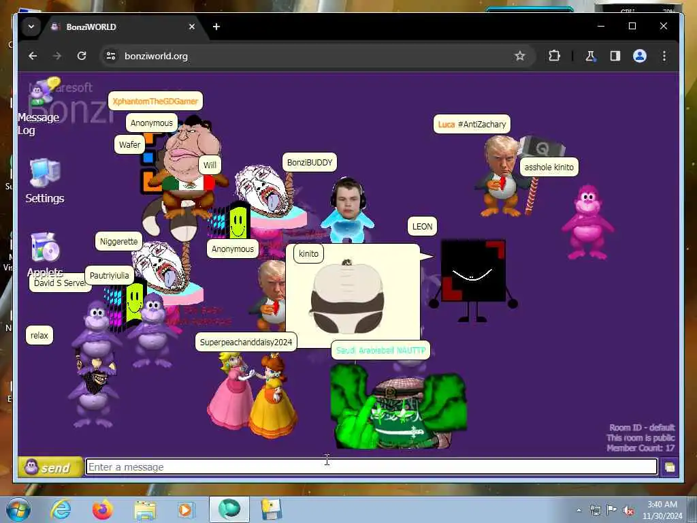
Task: Click the David S Server name tag
Action: click(x=59, y=283)
